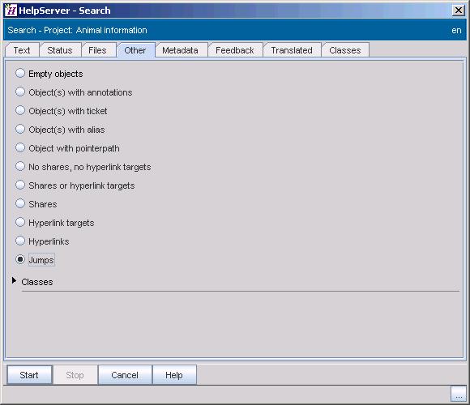
Task: Open Help for the search dialog
Action: click(x=174, y=375)
